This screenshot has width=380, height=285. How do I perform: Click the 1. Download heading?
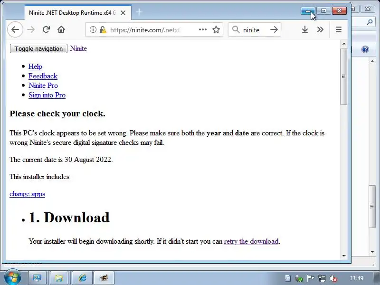click(x=69, y=217)
